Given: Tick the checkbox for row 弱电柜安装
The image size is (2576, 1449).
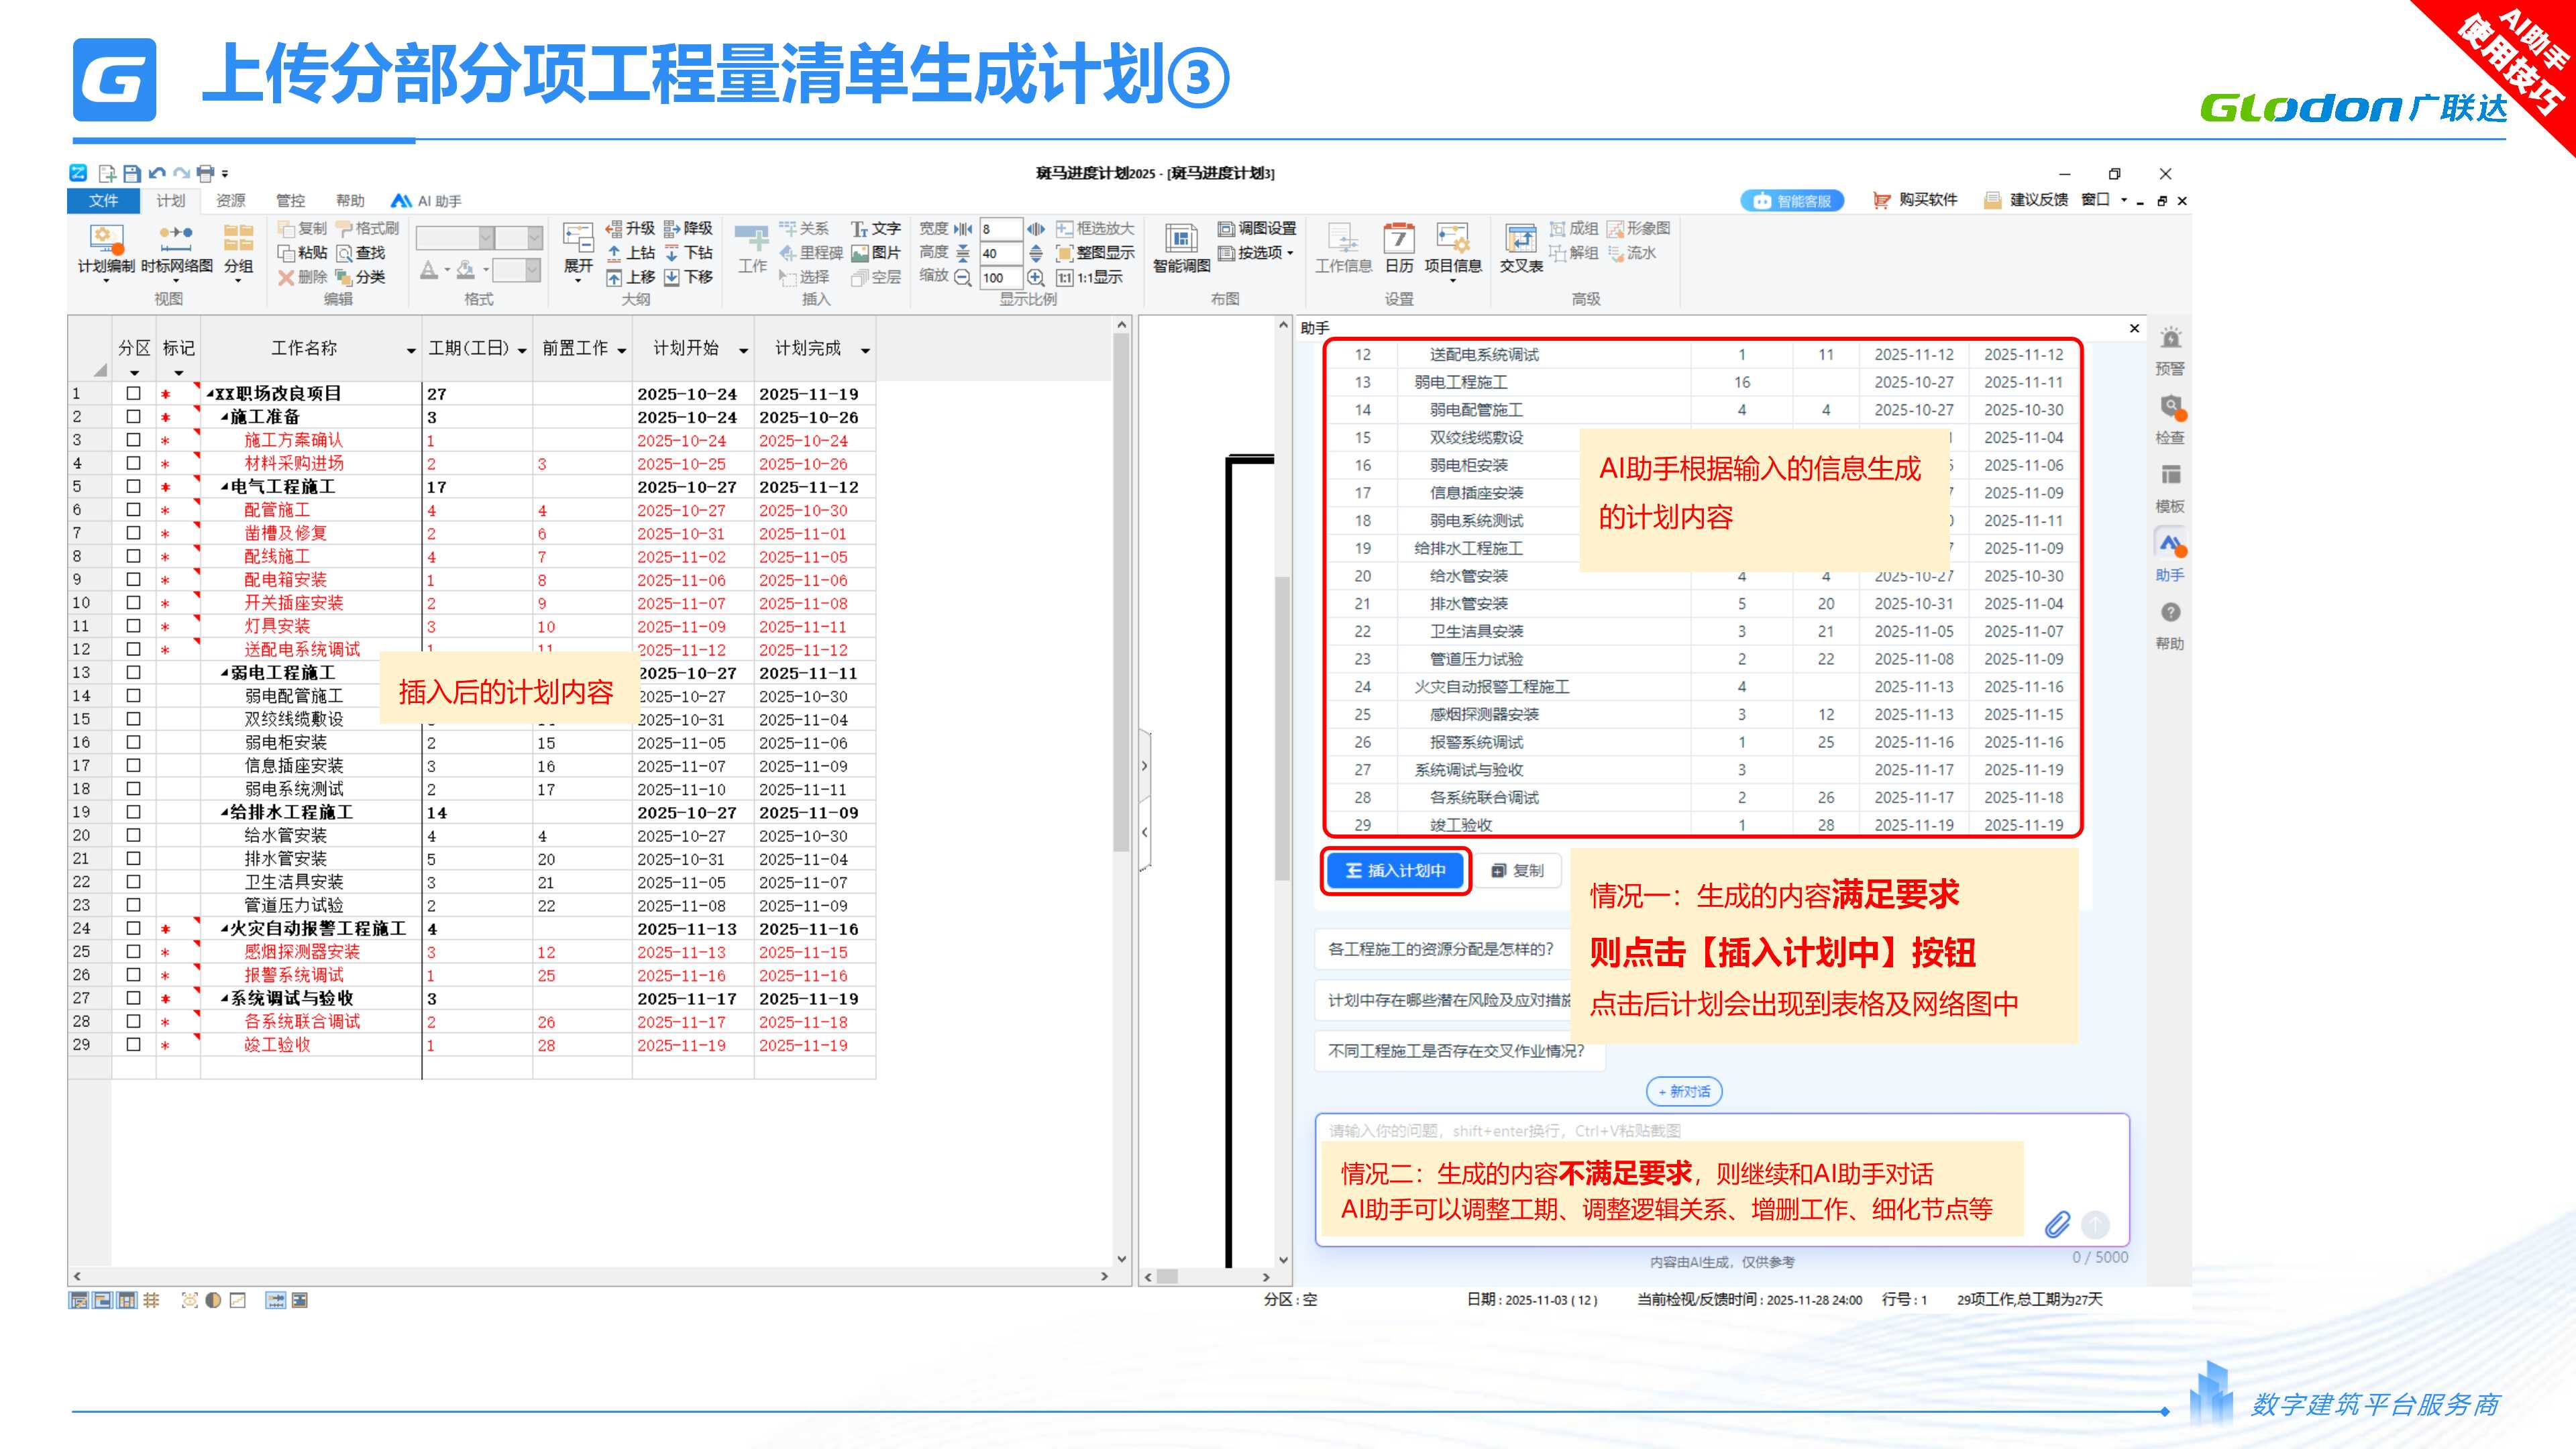Looking at the screenshot, I should (133, 742).
